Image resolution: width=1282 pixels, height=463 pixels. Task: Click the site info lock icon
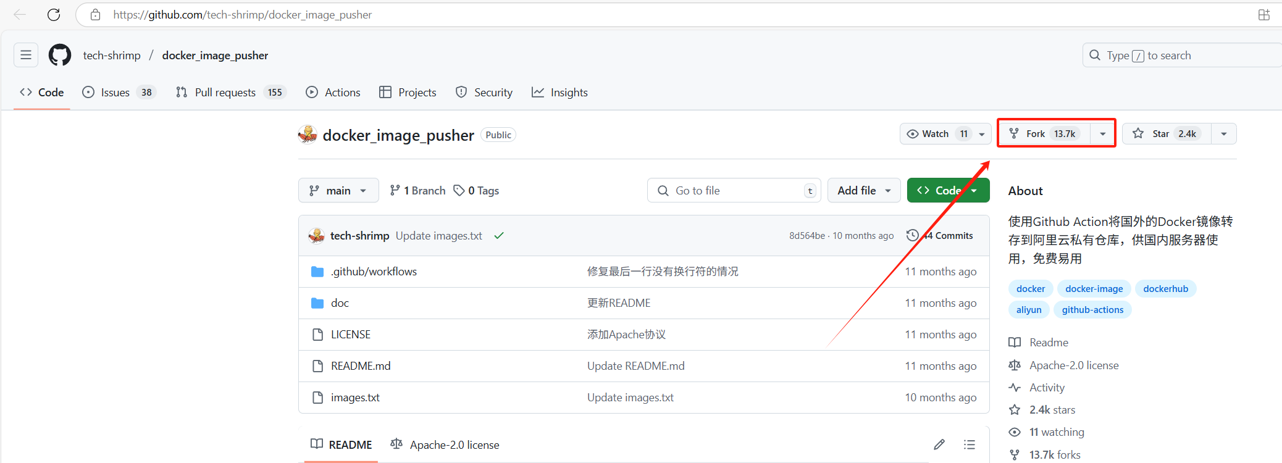click(95, 15)
